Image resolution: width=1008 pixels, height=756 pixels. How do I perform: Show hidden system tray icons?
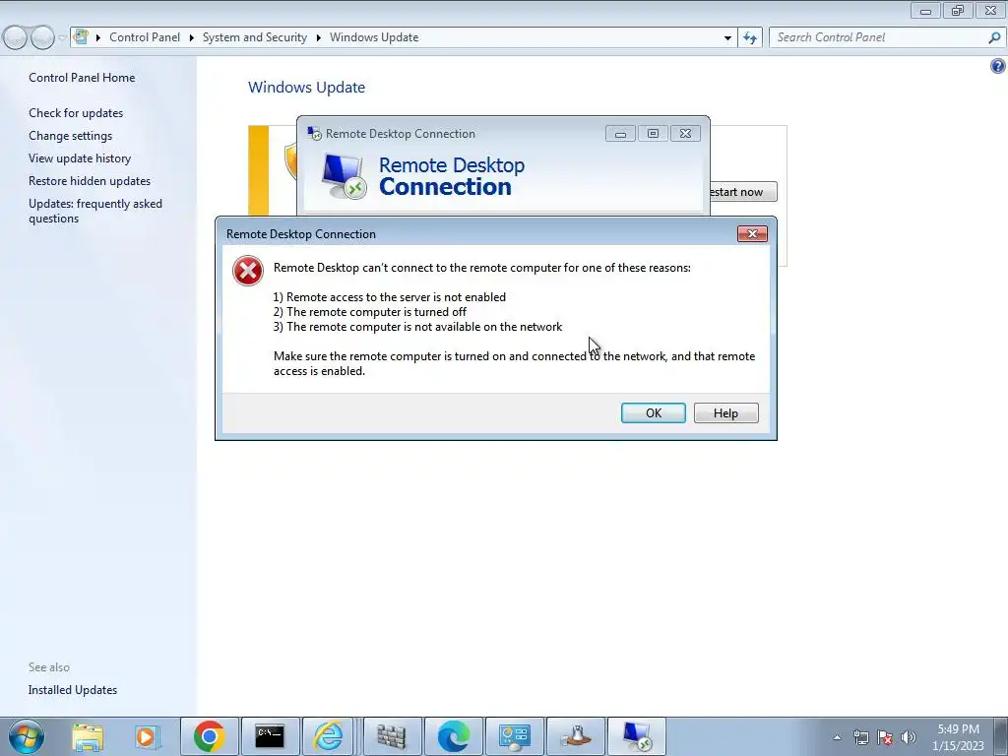click(837, 737)
